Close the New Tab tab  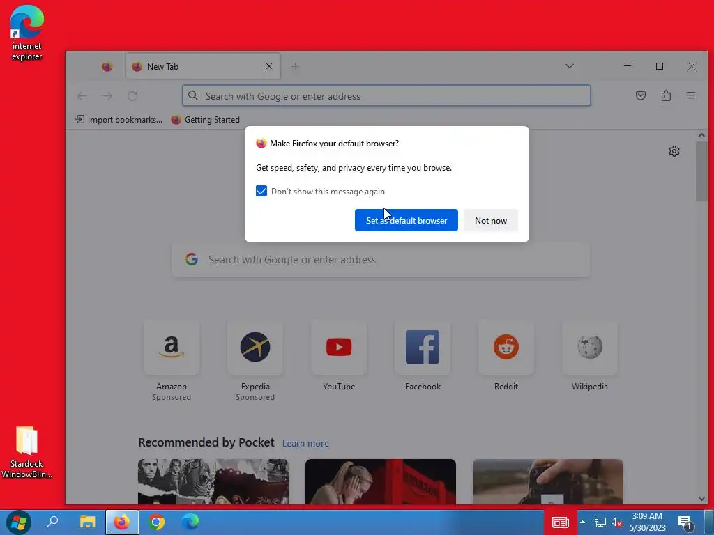tap(269, 66)
